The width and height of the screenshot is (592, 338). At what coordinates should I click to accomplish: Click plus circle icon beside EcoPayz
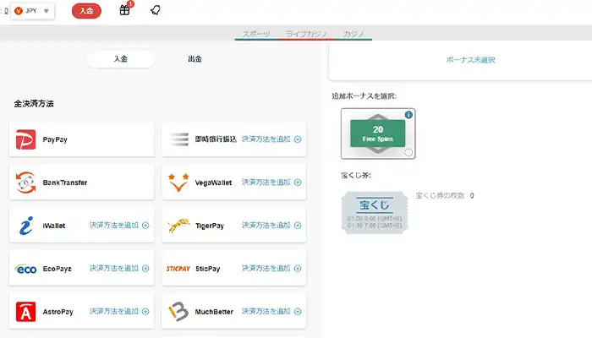[x=145, y=268]
